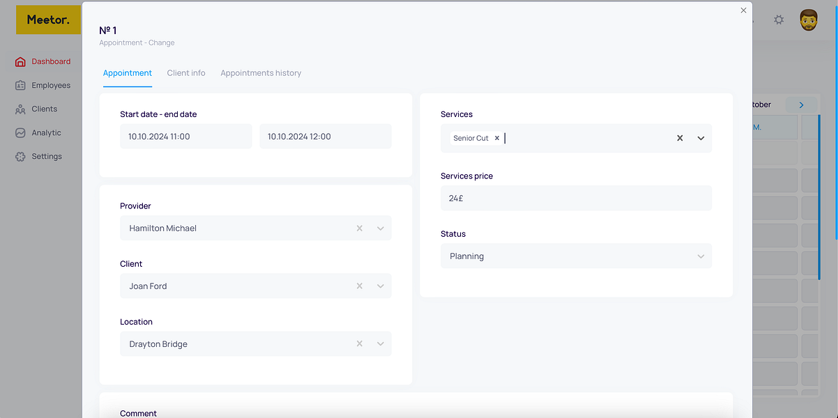Open the Appointments history tab

point(261,73)
